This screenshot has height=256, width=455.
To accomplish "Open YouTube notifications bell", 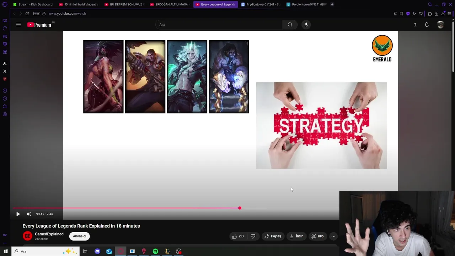I will pyautogui.click(x=427, y=25).
